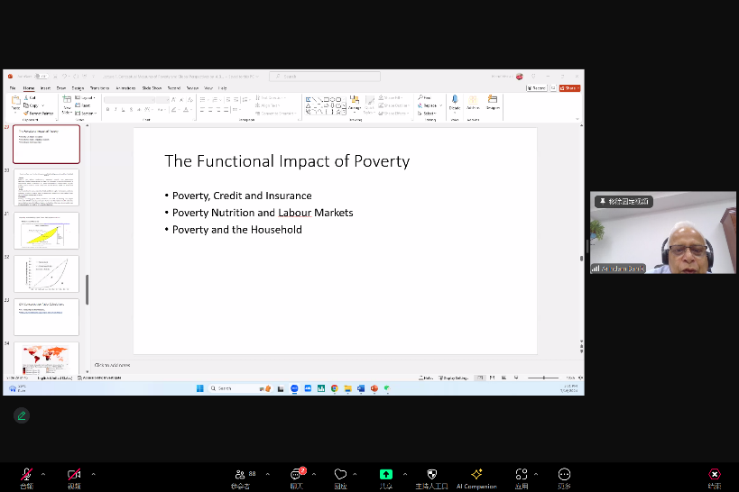This screenshot has height=492, width=739.
Task: Click the red end meeting button
Action: point(715,474)
